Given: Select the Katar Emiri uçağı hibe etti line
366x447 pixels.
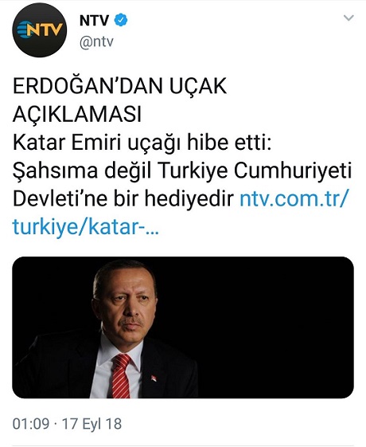Looking at the screenshot, I should tap(142, 142).
